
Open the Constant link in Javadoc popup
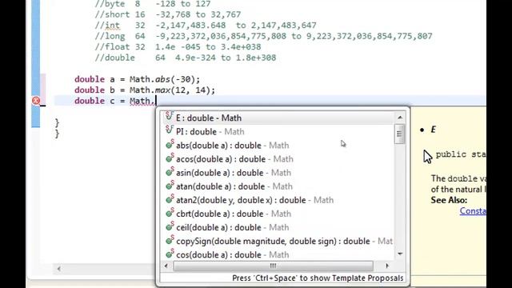click(473, 211)
